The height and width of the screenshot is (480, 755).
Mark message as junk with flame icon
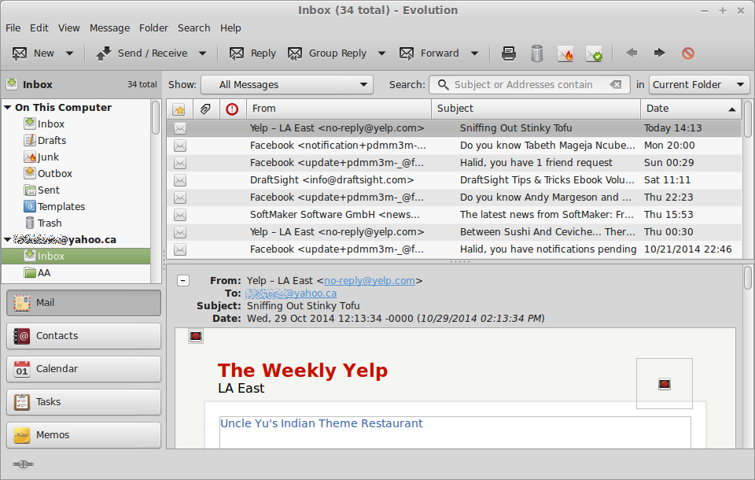click(x=565, y=54)
